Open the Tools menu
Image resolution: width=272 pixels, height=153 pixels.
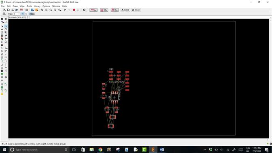[29, 6]
